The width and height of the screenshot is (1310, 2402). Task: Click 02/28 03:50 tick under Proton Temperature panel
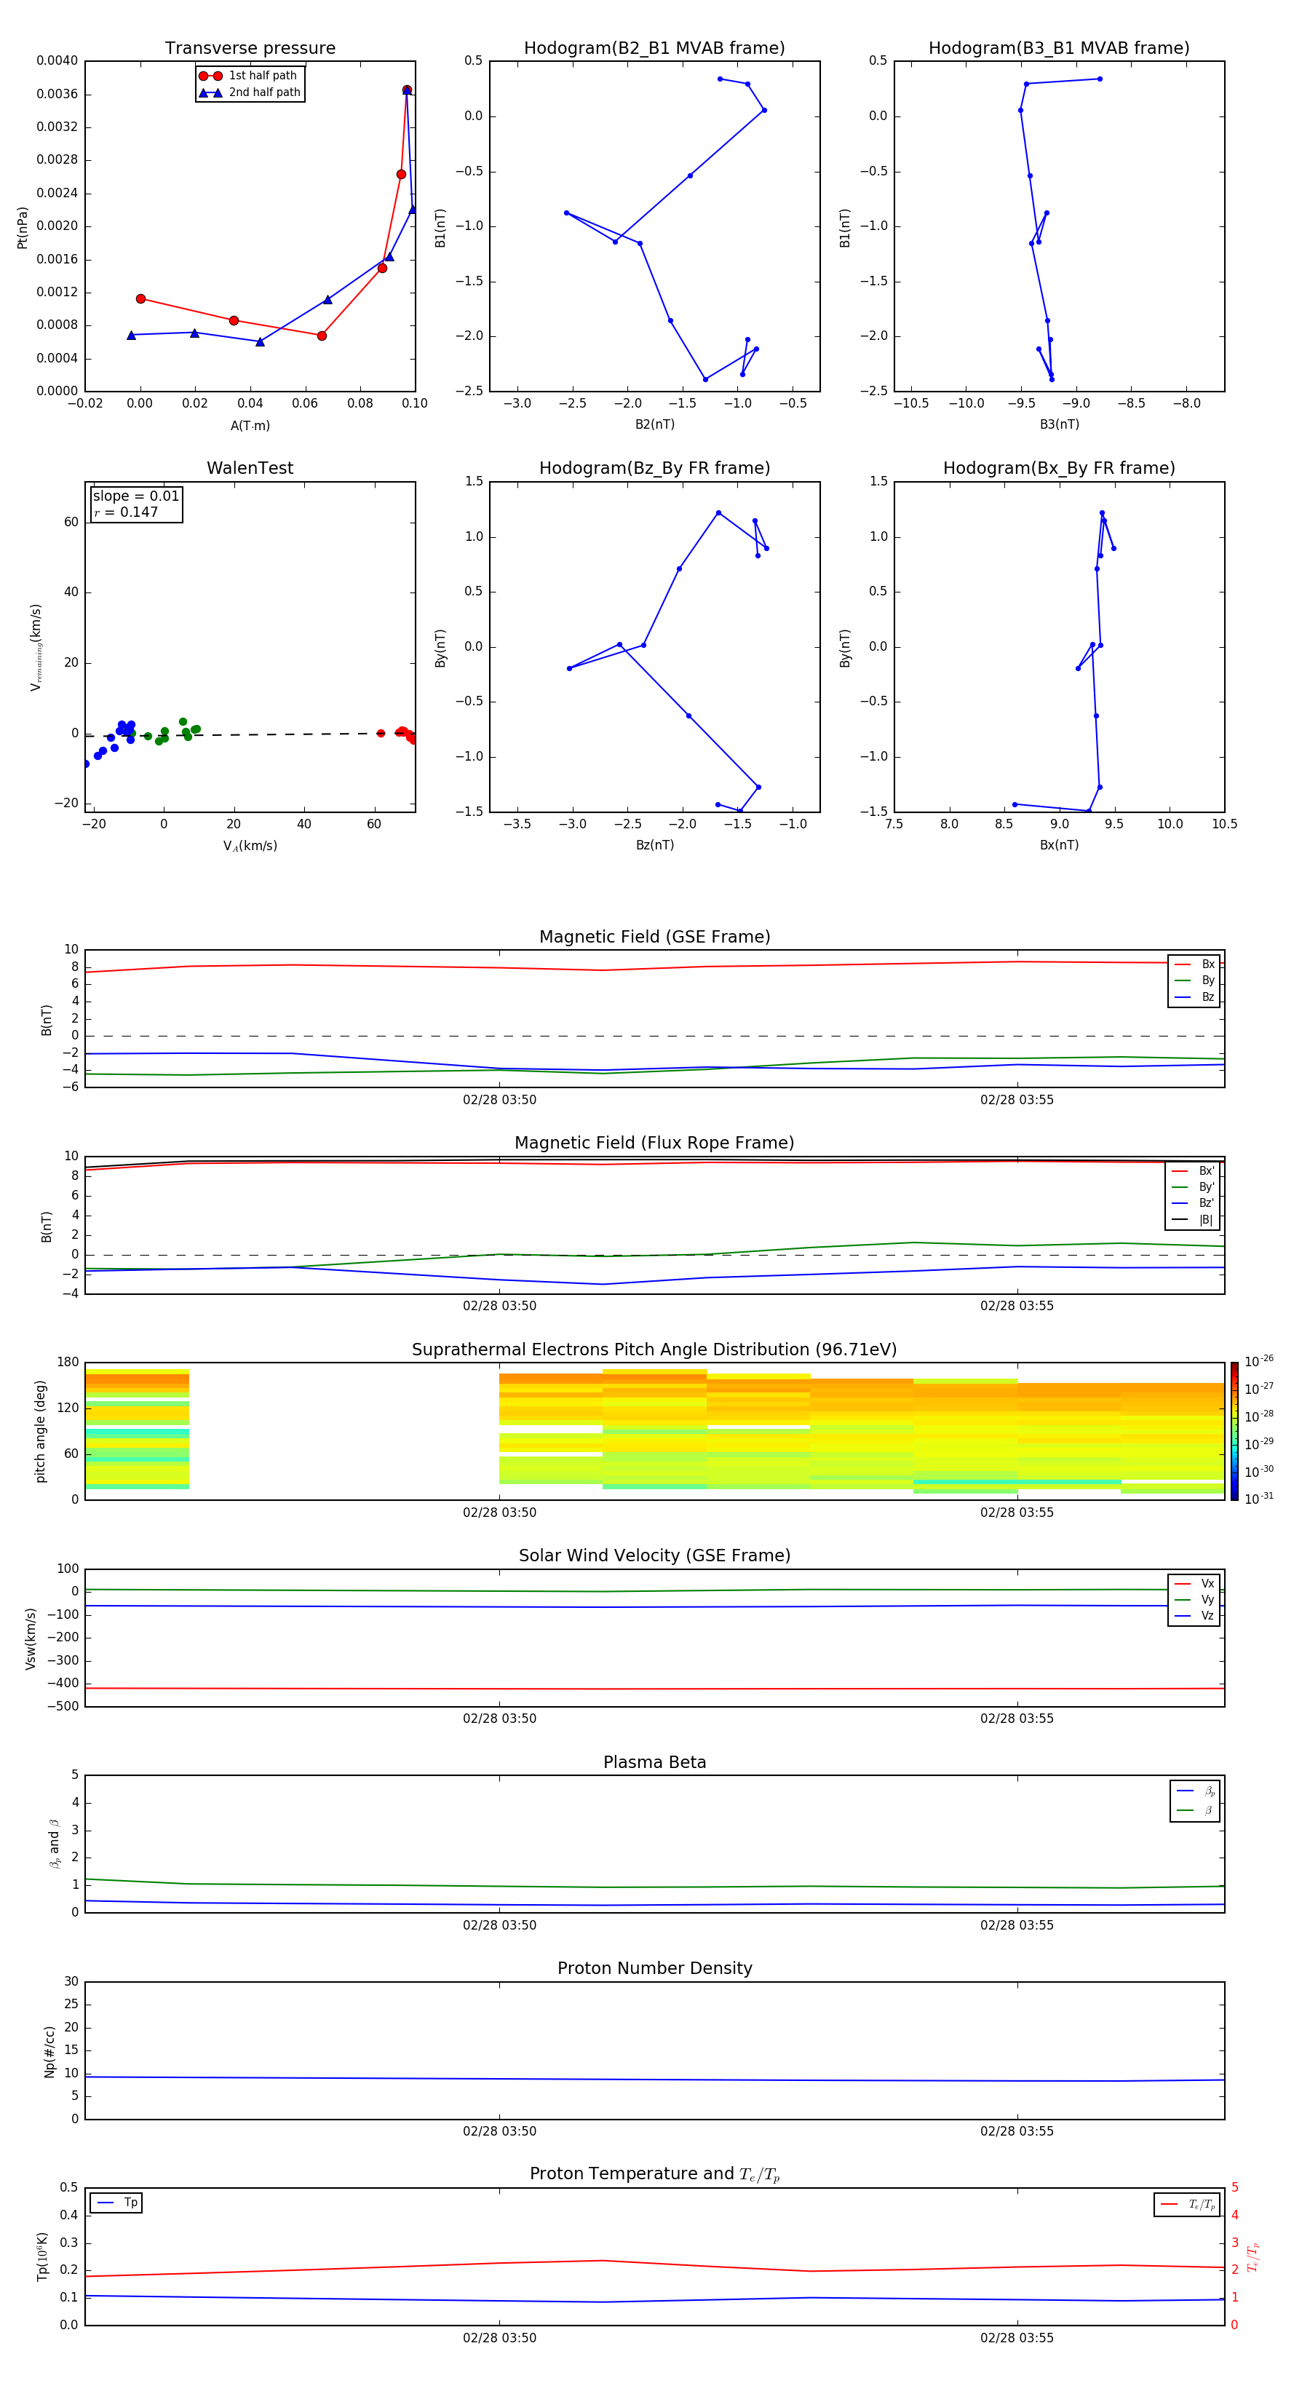500,2339
